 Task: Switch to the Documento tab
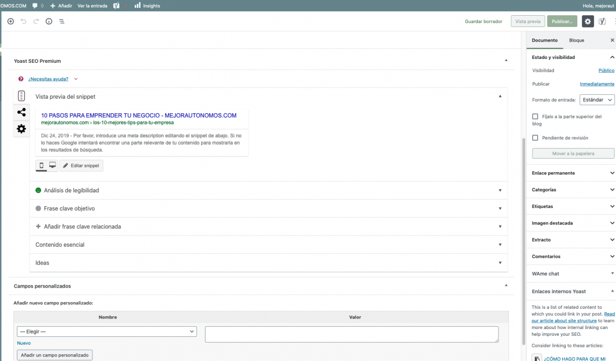tap(544, 40)
